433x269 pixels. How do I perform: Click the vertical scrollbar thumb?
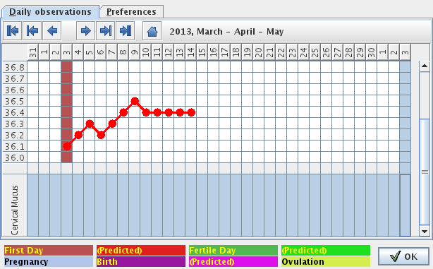pyautogui.click(x=425, y=172)
